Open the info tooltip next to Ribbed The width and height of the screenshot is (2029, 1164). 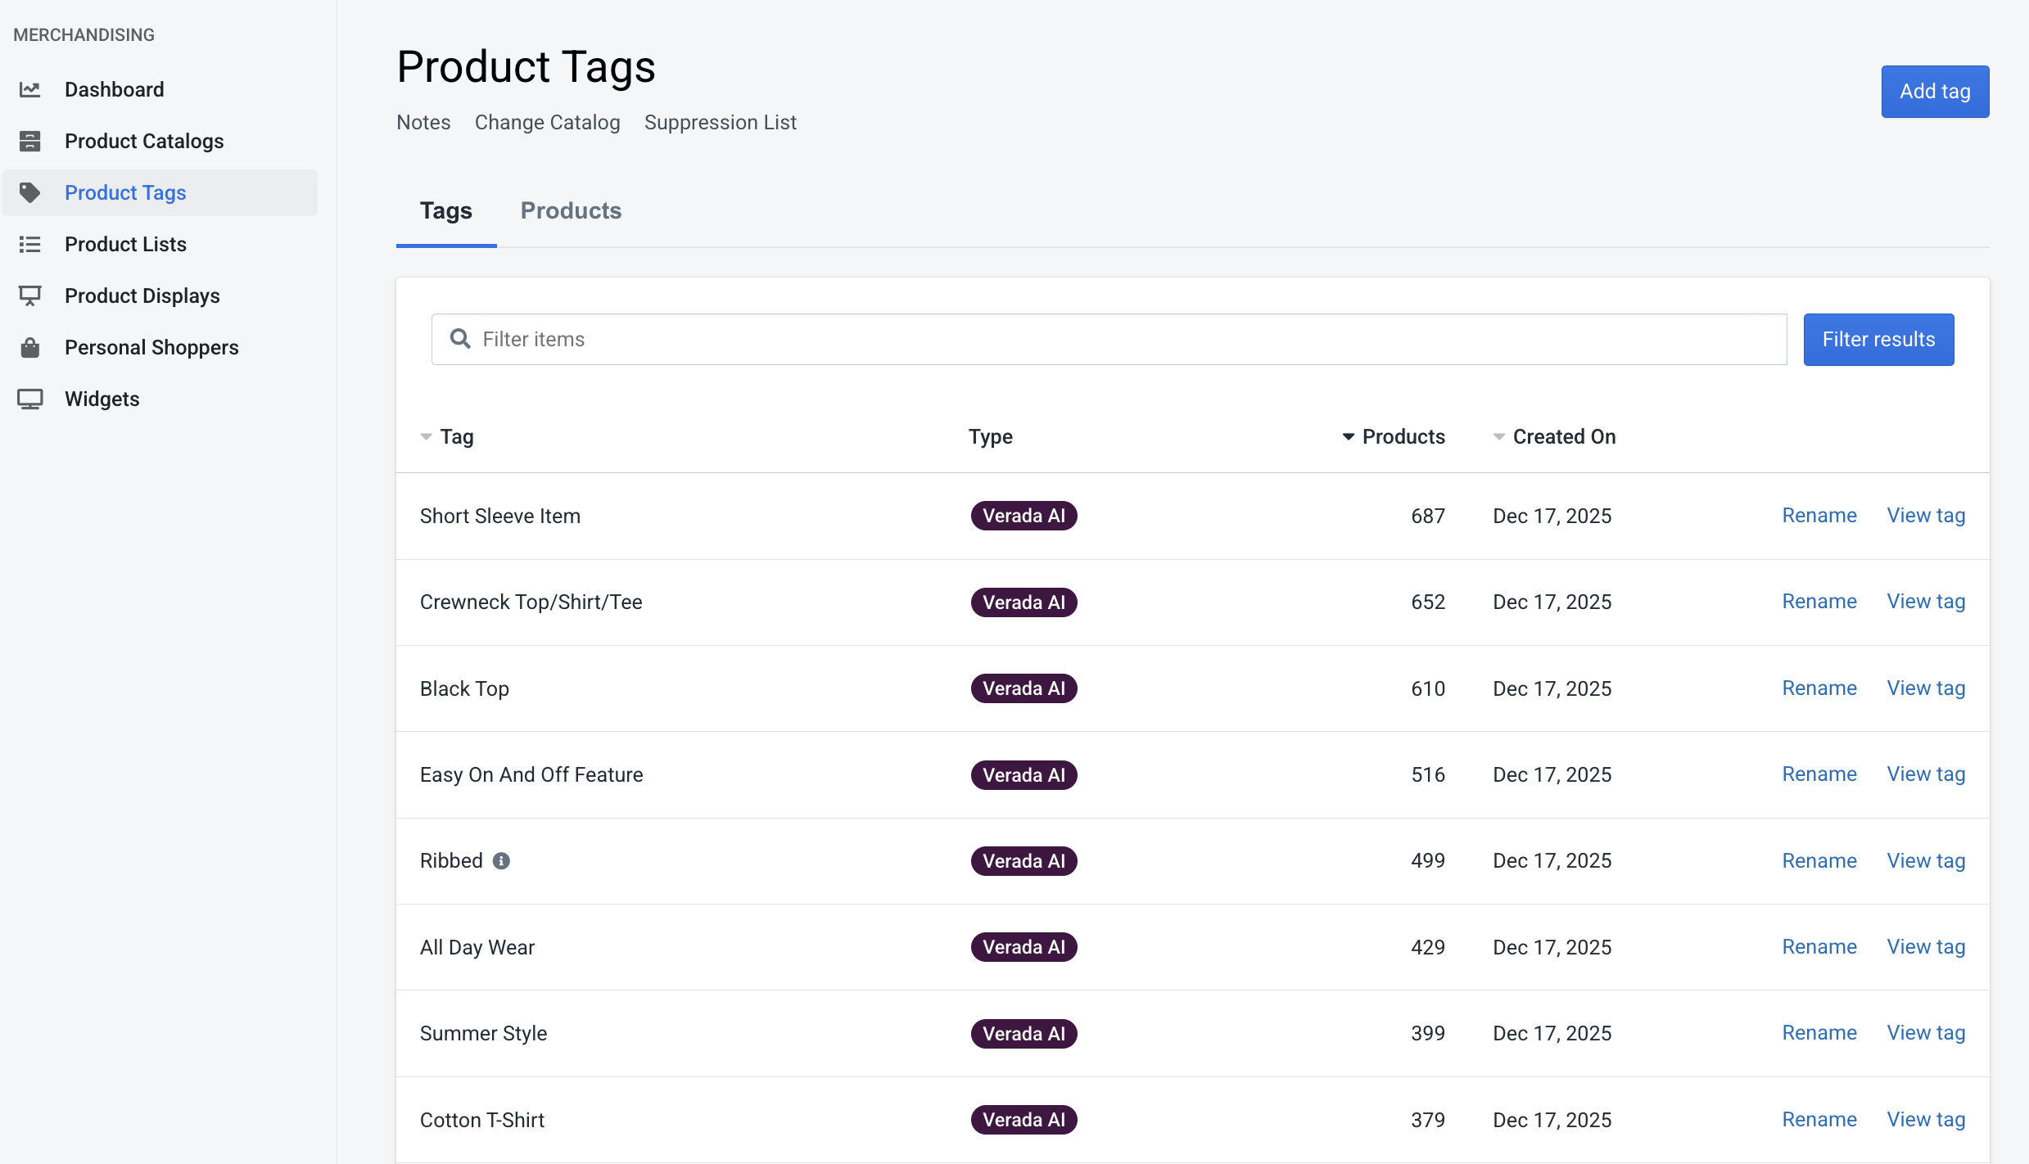pos(500,860)
